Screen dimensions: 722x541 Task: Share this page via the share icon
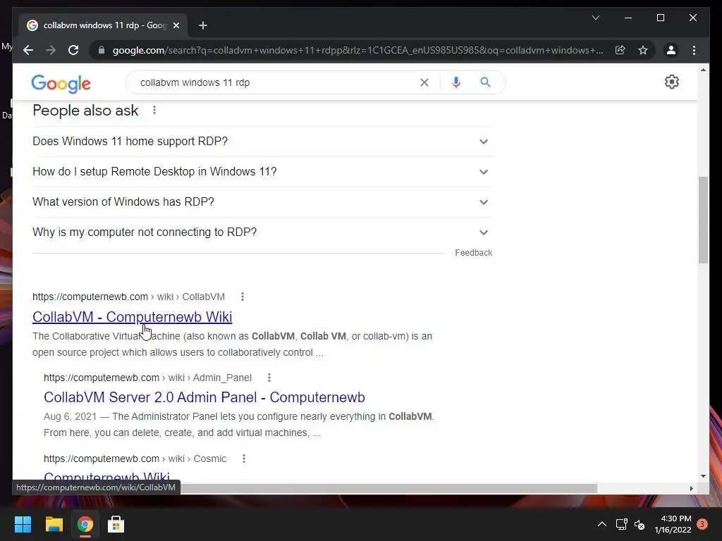[620, 50]
